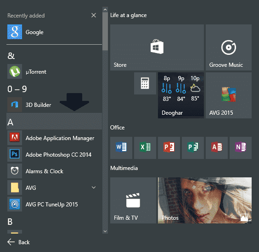Click the Back button

(18, 242)
